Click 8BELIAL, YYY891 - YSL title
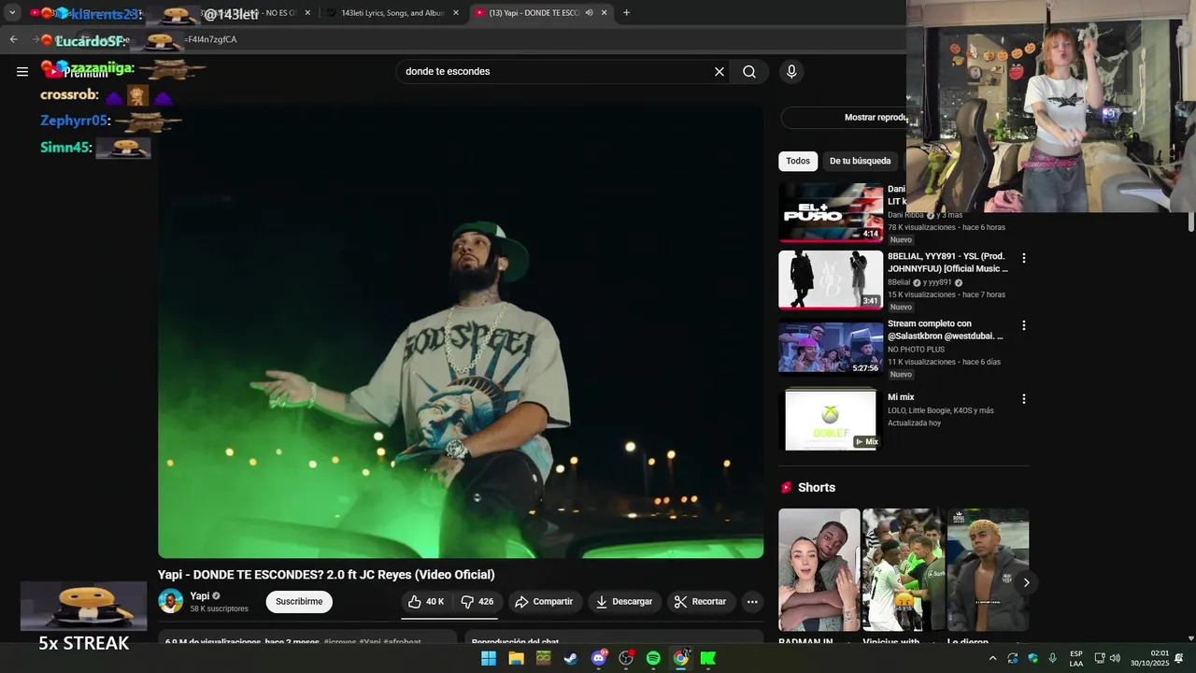Image resolution: width=1196 pixels, height=673 pixels. click(947, 263)
